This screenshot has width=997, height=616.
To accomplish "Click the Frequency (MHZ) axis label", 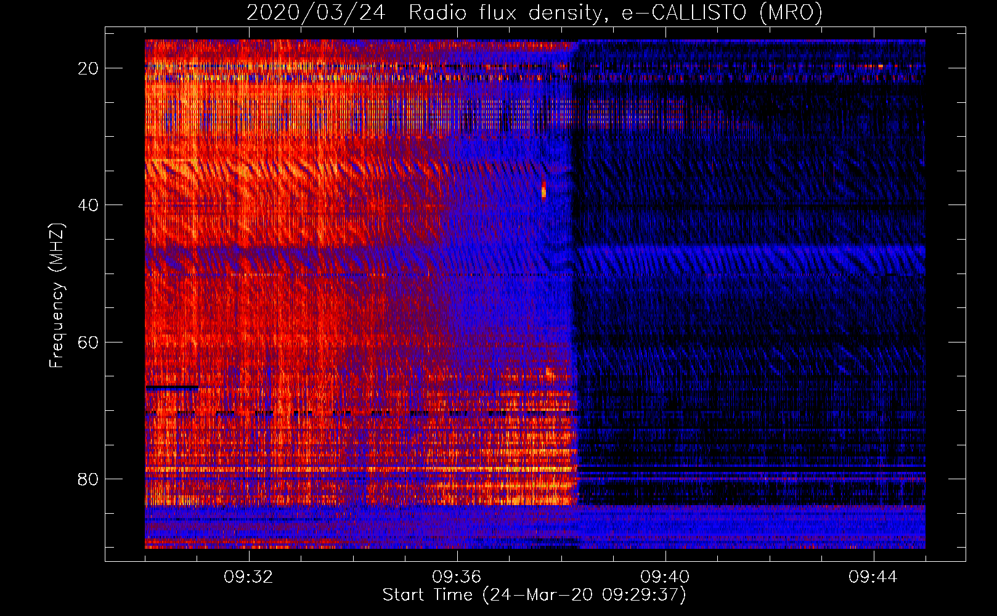I will click(x=57, y=296).
